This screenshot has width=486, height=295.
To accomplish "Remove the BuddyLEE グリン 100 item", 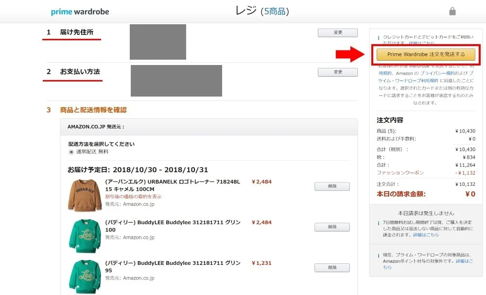I will pyautogui.click(x=332, y=227).
